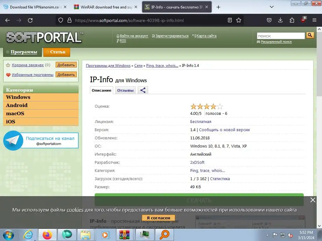Focus the поиск search field

click(281, 36)
